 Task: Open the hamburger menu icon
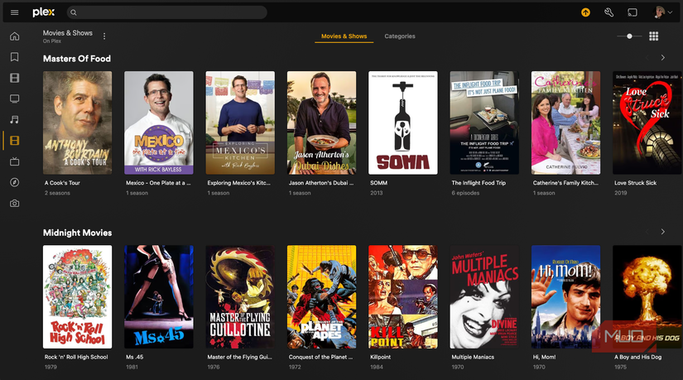14,12
